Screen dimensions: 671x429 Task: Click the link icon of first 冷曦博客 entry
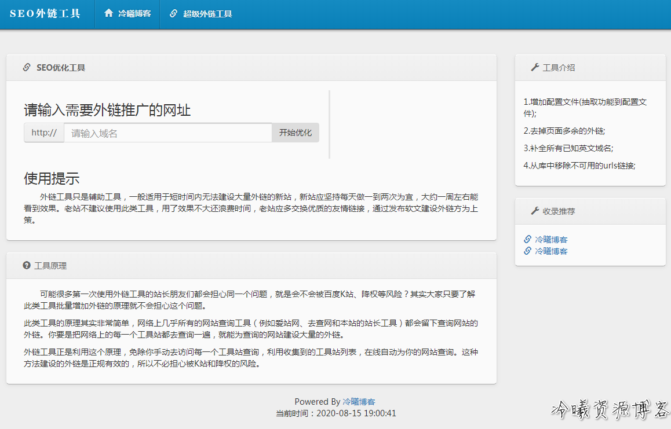coord(528,239)
